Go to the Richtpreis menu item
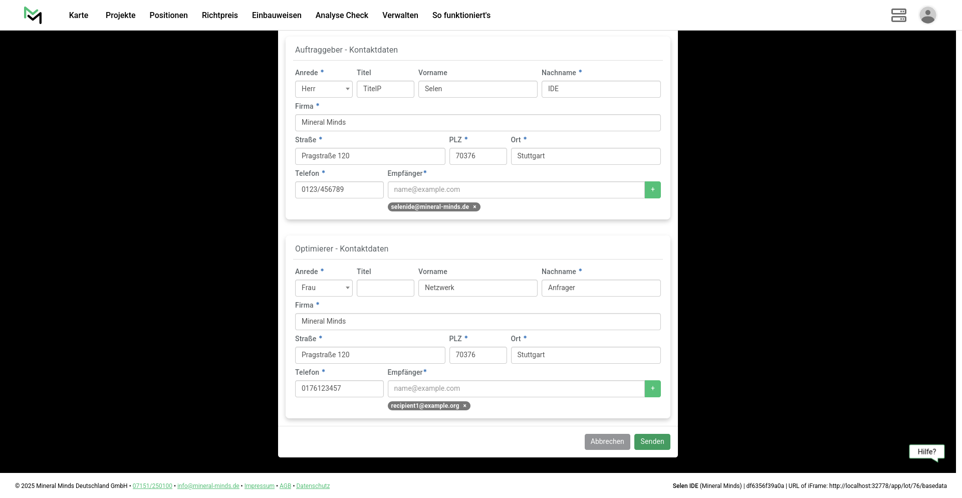The image size is (962, 498). pos(219,15)
